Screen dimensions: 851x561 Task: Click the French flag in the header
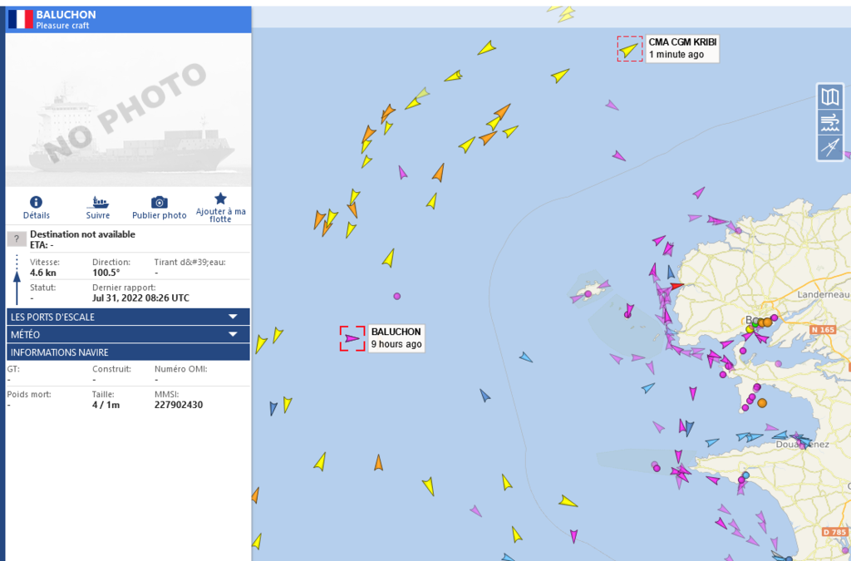coord(21,20)
